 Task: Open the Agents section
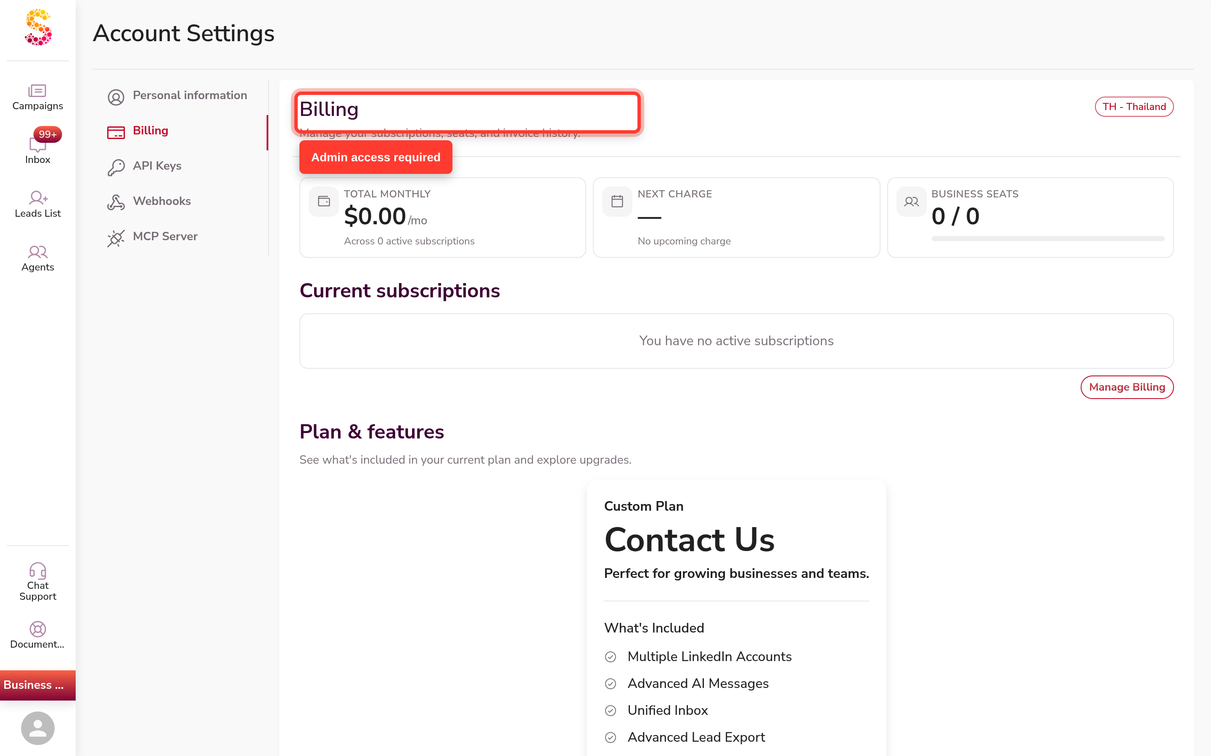click(37, 258)
